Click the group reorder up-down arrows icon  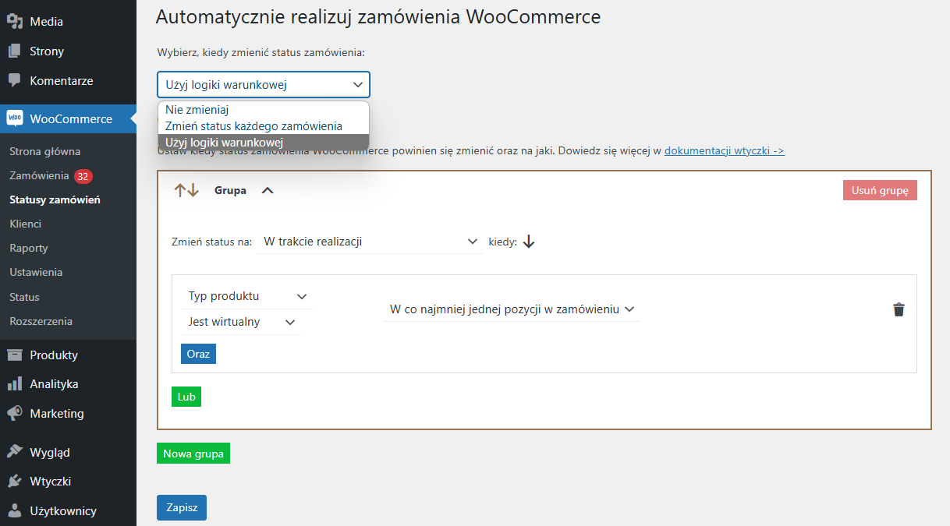point(186,190)
